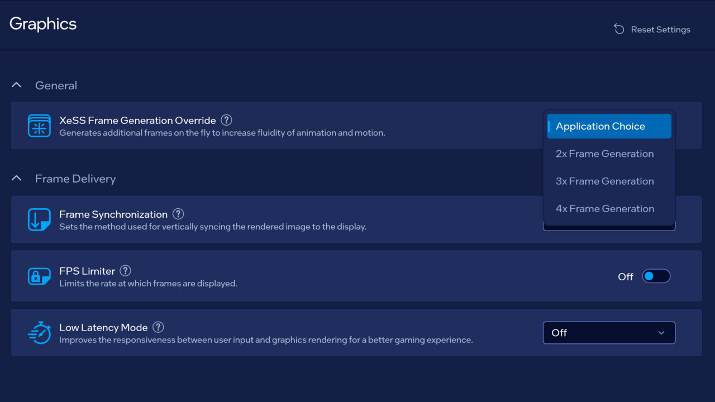Click the Frame Synchronization download-arrow icon
The height and width of the screenshot is (402, 715).
coord(39,219)
